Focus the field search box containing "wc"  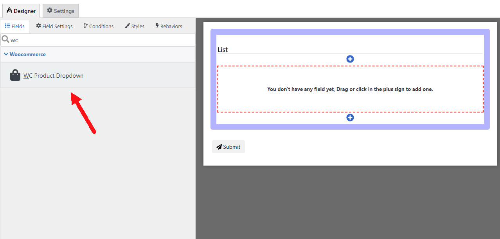tap(102, 40)
